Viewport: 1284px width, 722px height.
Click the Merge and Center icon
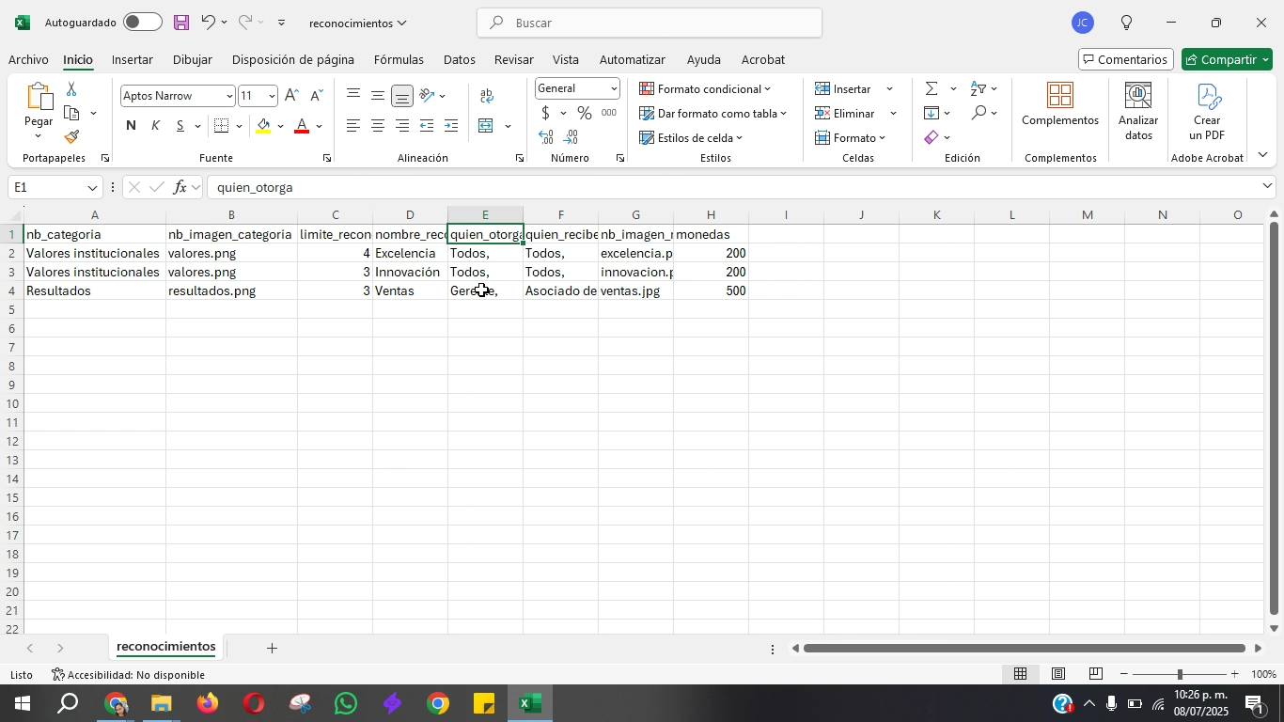[x=486, y=126]
